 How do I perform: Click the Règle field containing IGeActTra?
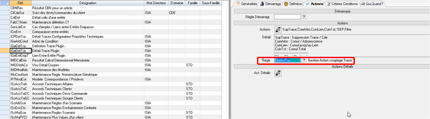(287, 60)
